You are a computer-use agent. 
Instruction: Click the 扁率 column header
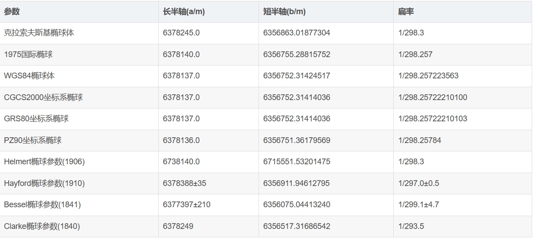[x=406, y=12]
